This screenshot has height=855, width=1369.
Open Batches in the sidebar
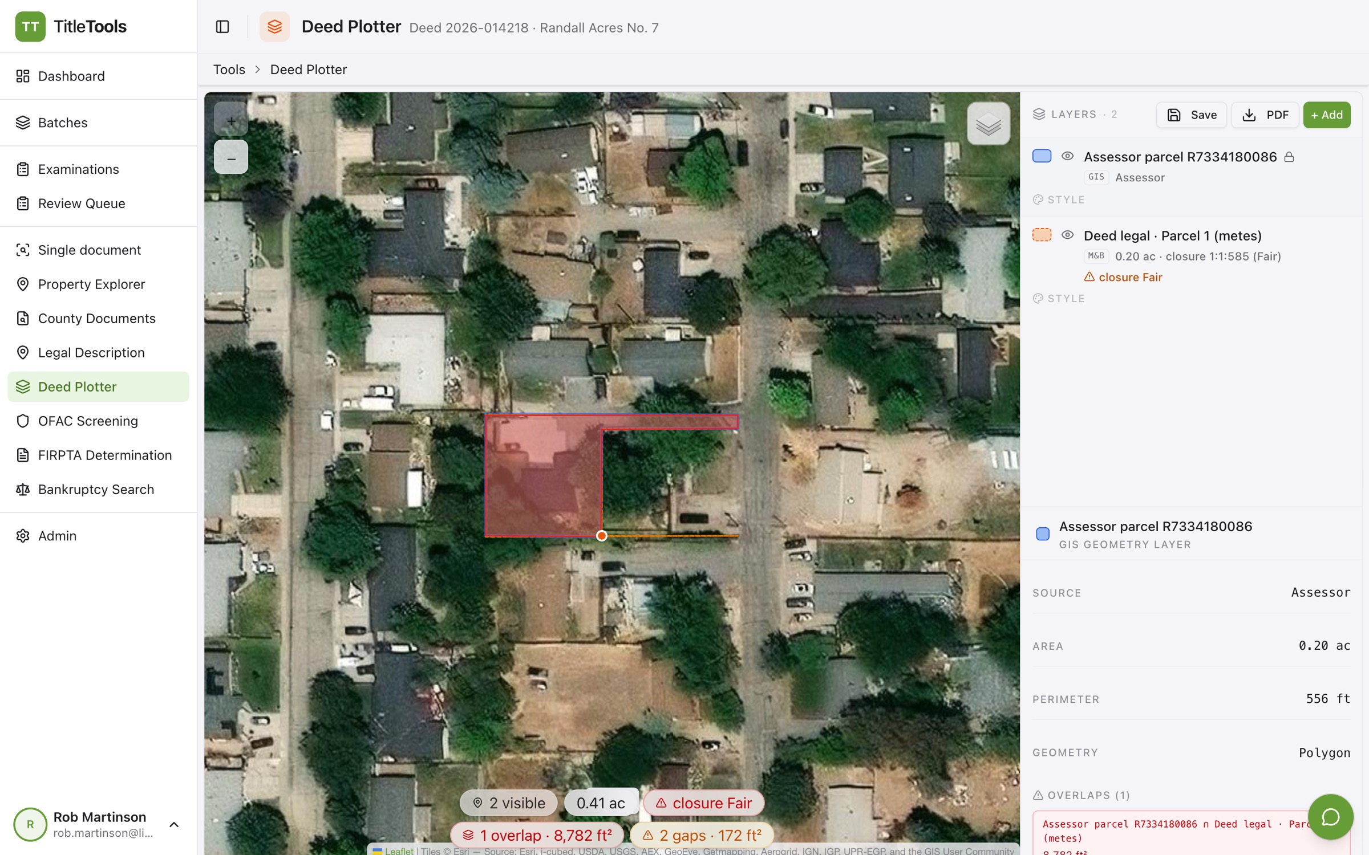coord(98,123)
